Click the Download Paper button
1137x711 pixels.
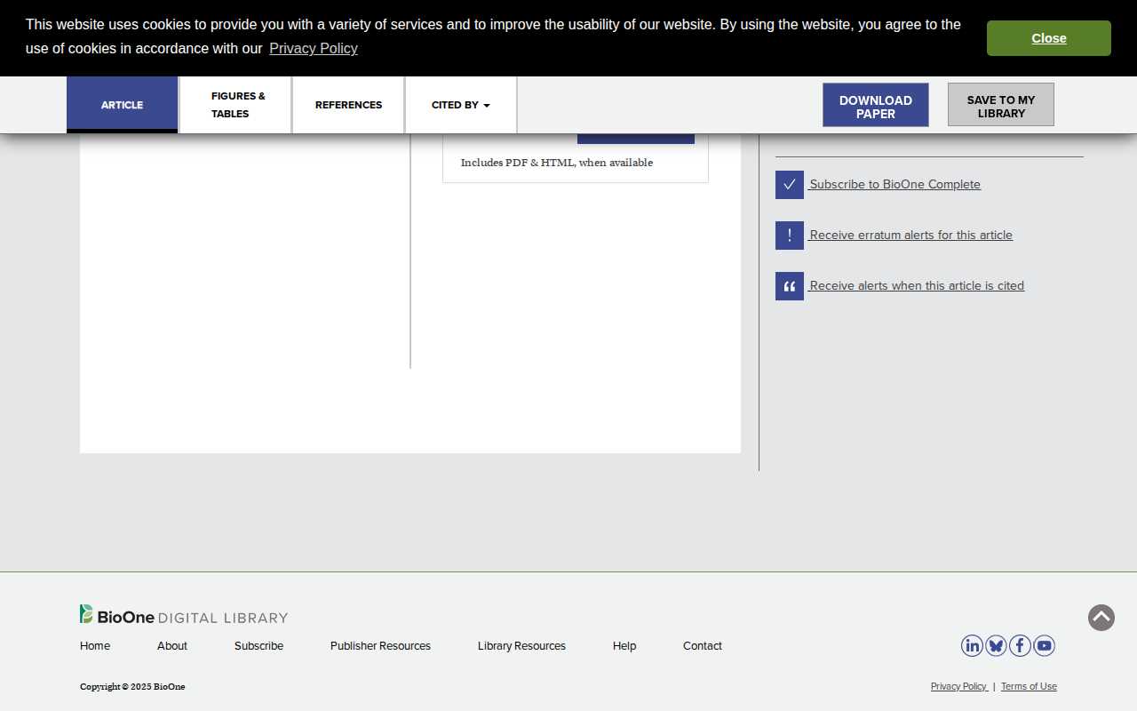coord(876,105)
